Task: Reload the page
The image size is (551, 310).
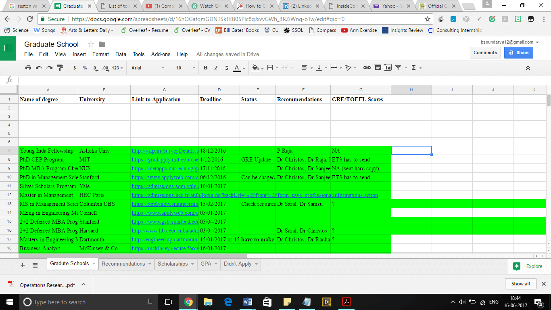Action: (x=29, y=19)
